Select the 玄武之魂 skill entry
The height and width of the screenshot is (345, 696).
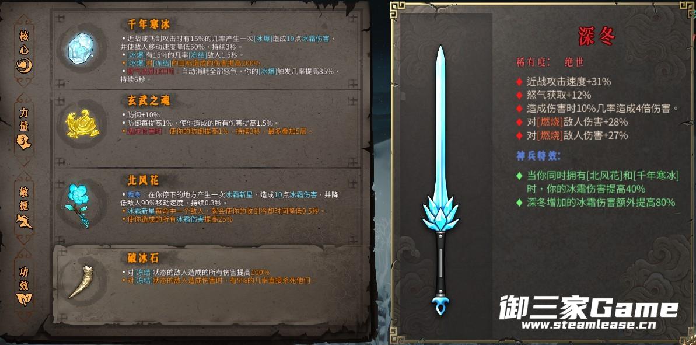(207, 128)
